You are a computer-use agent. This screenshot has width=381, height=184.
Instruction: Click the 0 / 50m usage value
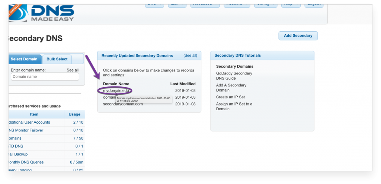[x=77, y=162]
